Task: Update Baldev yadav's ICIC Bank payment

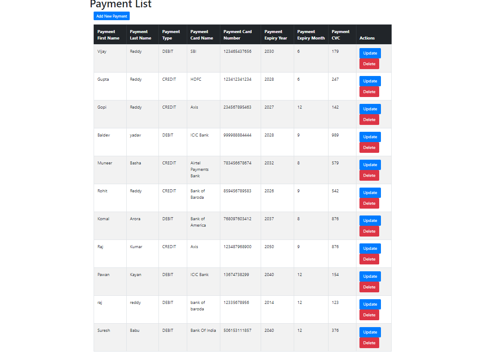Action: [x=370, y=137]
